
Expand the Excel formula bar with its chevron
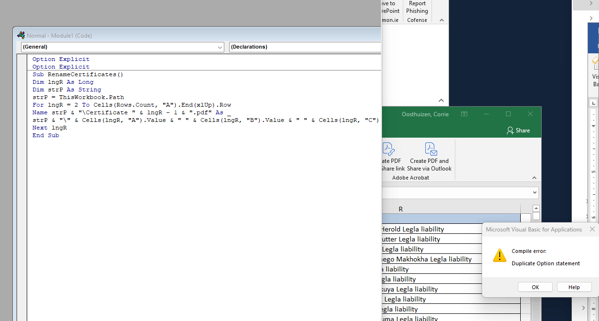coord(535,192)
